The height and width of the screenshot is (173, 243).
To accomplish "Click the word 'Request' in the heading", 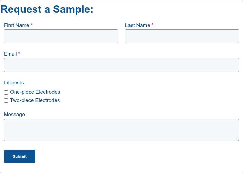I will pos(21,9).
